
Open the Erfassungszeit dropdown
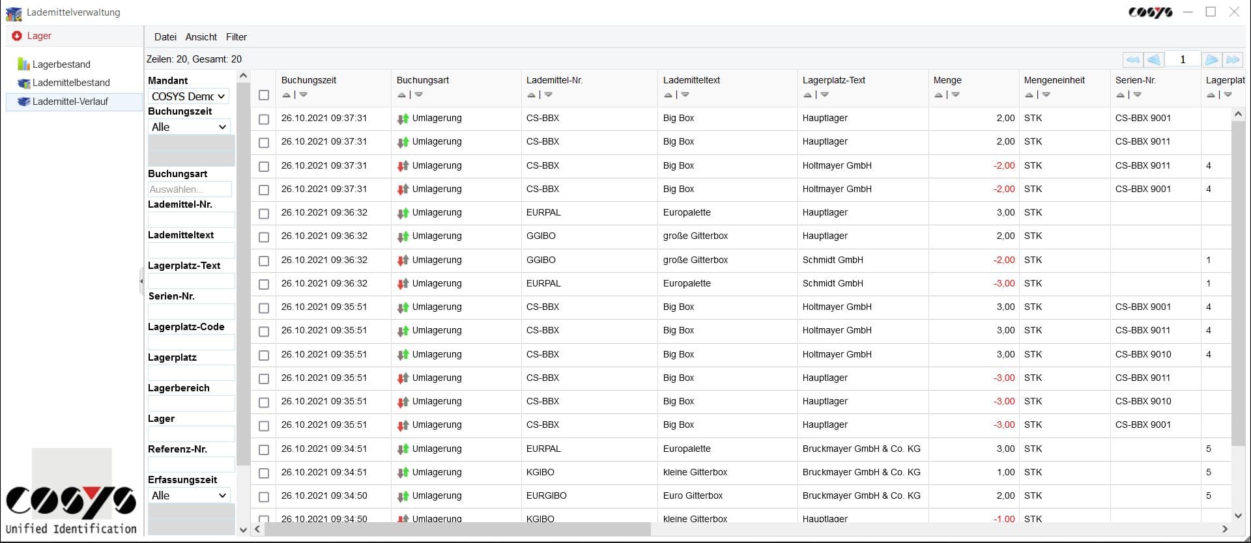188,495
